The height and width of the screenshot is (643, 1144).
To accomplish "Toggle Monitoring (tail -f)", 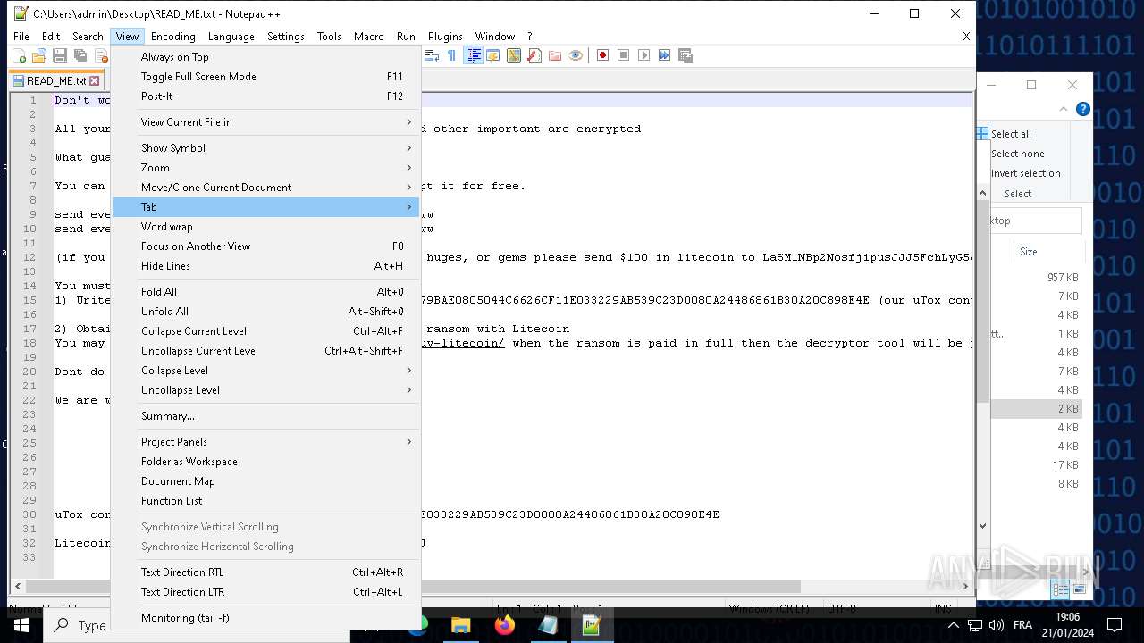I will [x=265, y=618].
